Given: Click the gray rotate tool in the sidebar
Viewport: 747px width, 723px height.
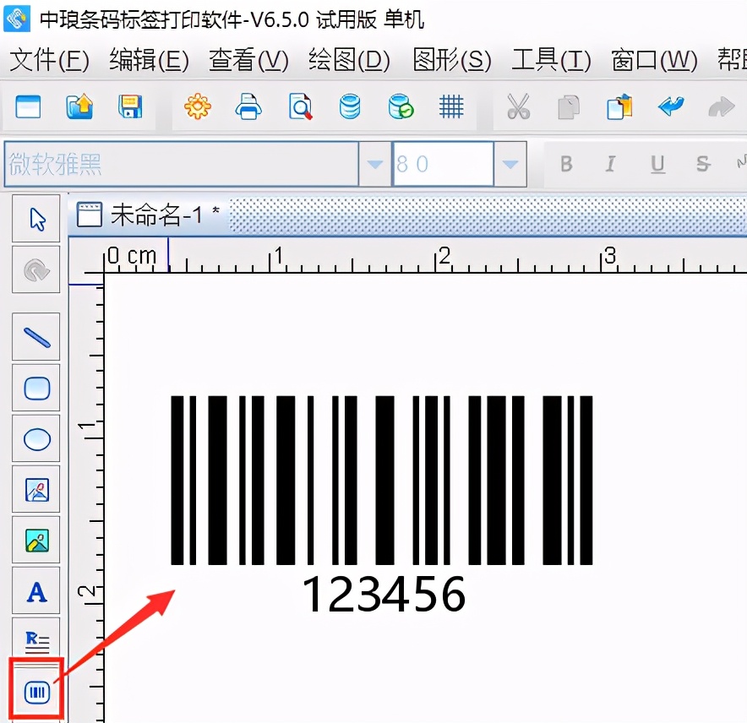Looking at the screenshot, I should [x=36, y=269].
